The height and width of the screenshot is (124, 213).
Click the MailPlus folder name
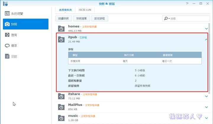(75, 105)
